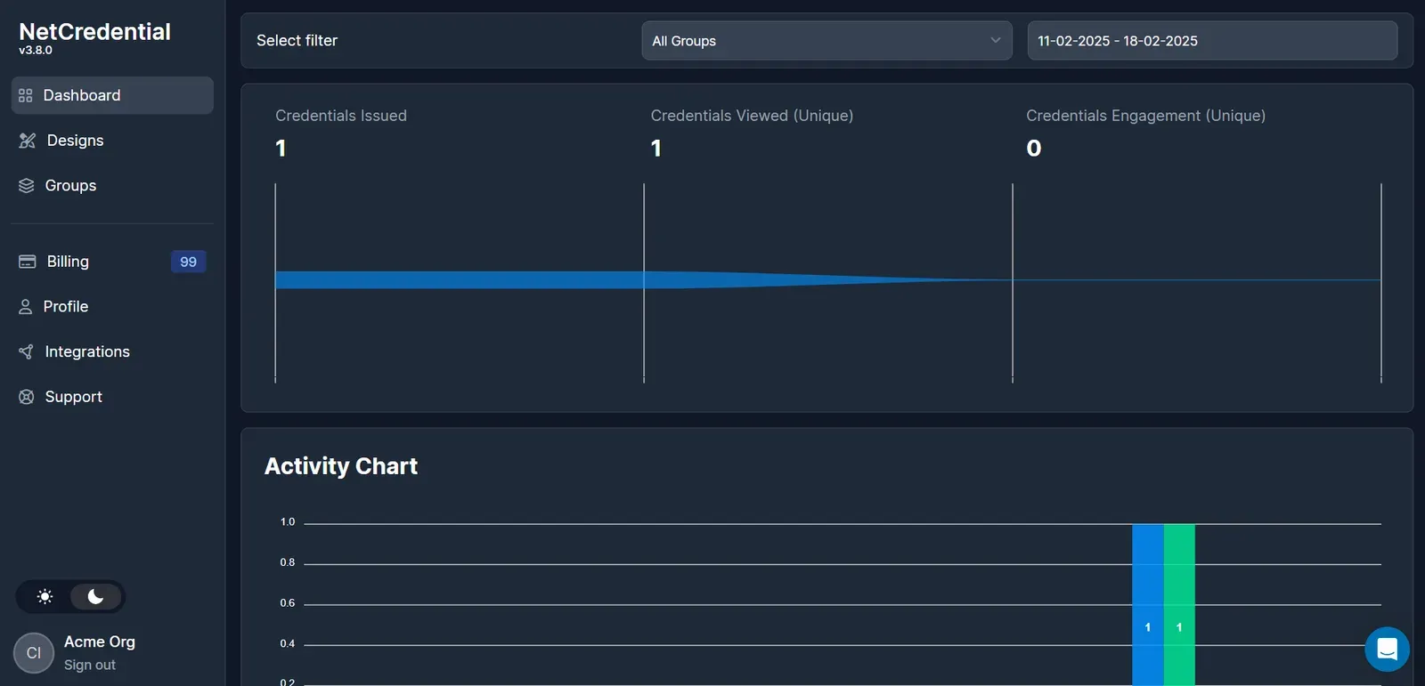Open the All Groups dropdown

tap(826, 41)
